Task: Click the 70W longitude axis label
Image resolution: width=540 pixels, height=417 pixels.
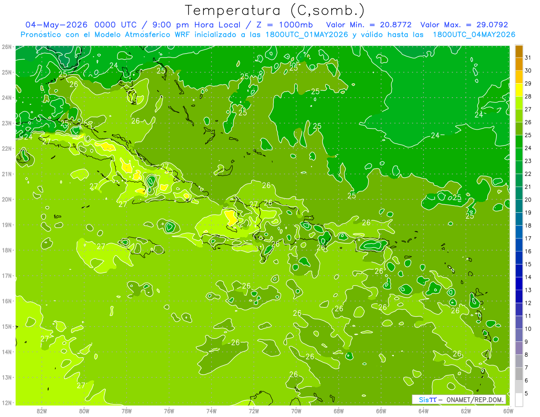Action: coord(296,411)
